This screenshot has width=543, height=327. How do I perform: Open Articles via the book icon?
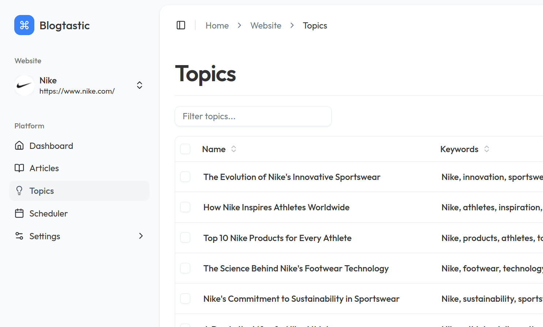point(19,168)
